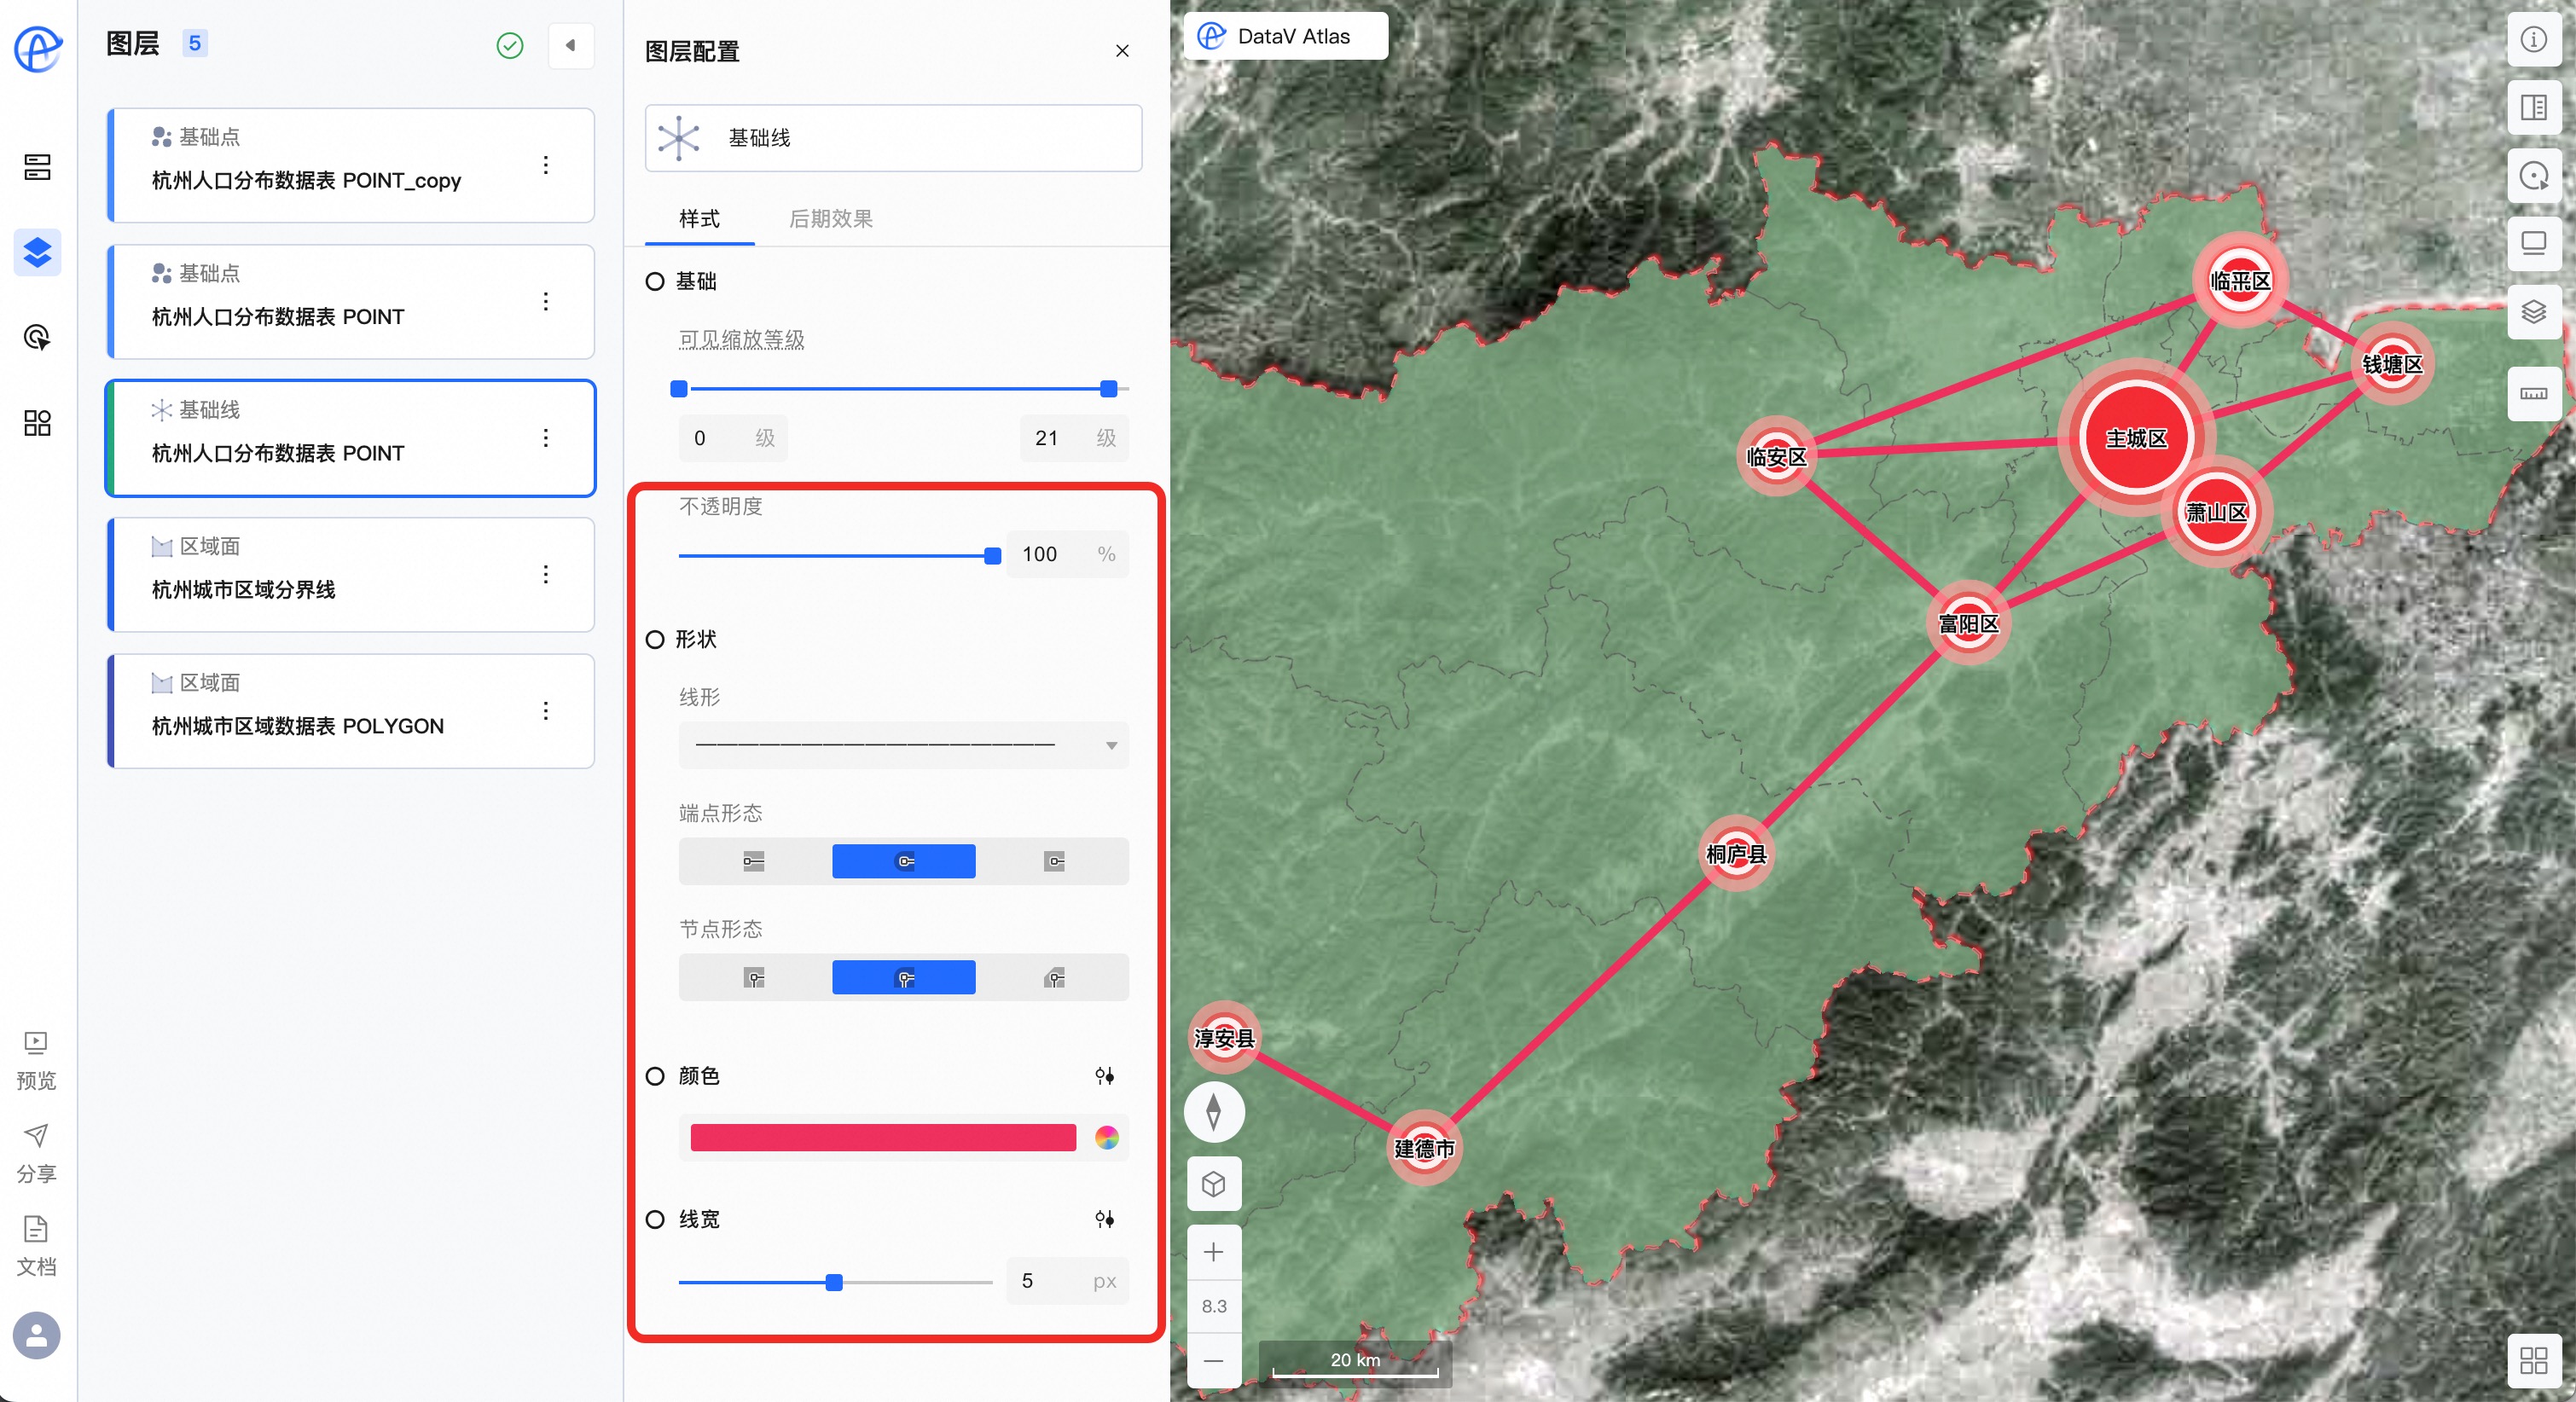Click the ruler measurement tool icon
The image size is (2576, 1402).
[x=2533, y=393]
